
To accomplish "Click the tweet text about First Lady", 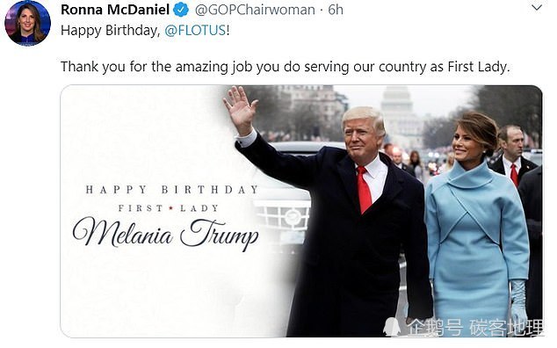I will [286, 67].
